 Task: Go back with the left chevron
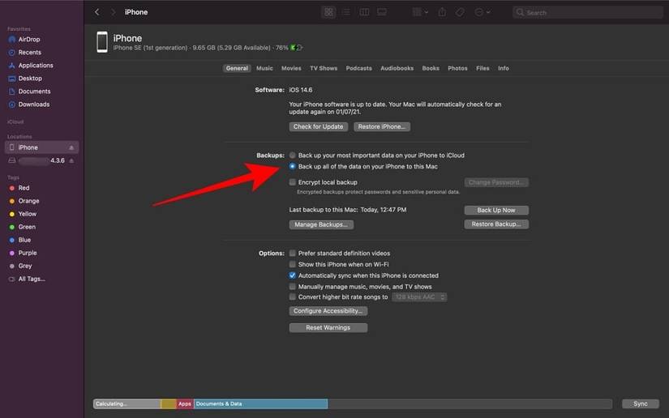click(x=97, y=12)
